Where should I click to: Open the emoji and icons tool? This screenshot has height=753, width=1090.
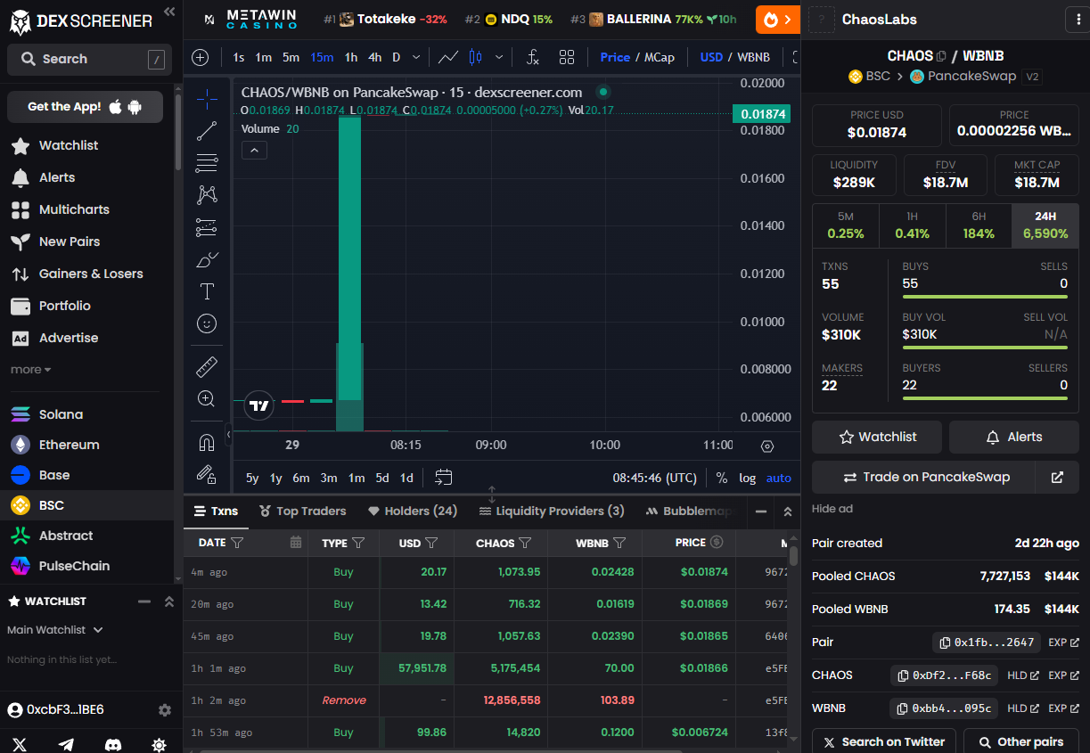coord(207,323)
